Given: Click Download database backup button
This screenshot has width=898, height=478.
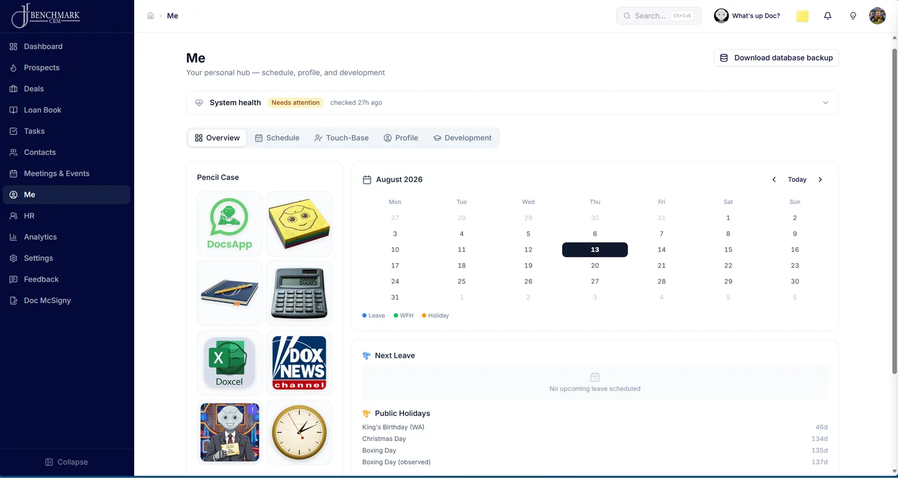Looking at the screenshot, I should point(776,58).
